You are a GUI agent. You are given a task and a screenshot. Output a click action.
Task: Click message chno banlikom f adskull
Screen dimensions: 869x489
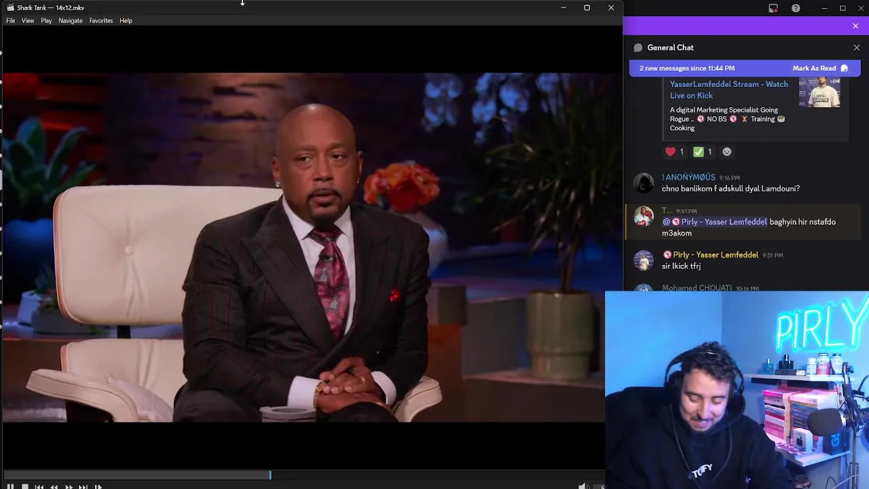tap(731, 189)
